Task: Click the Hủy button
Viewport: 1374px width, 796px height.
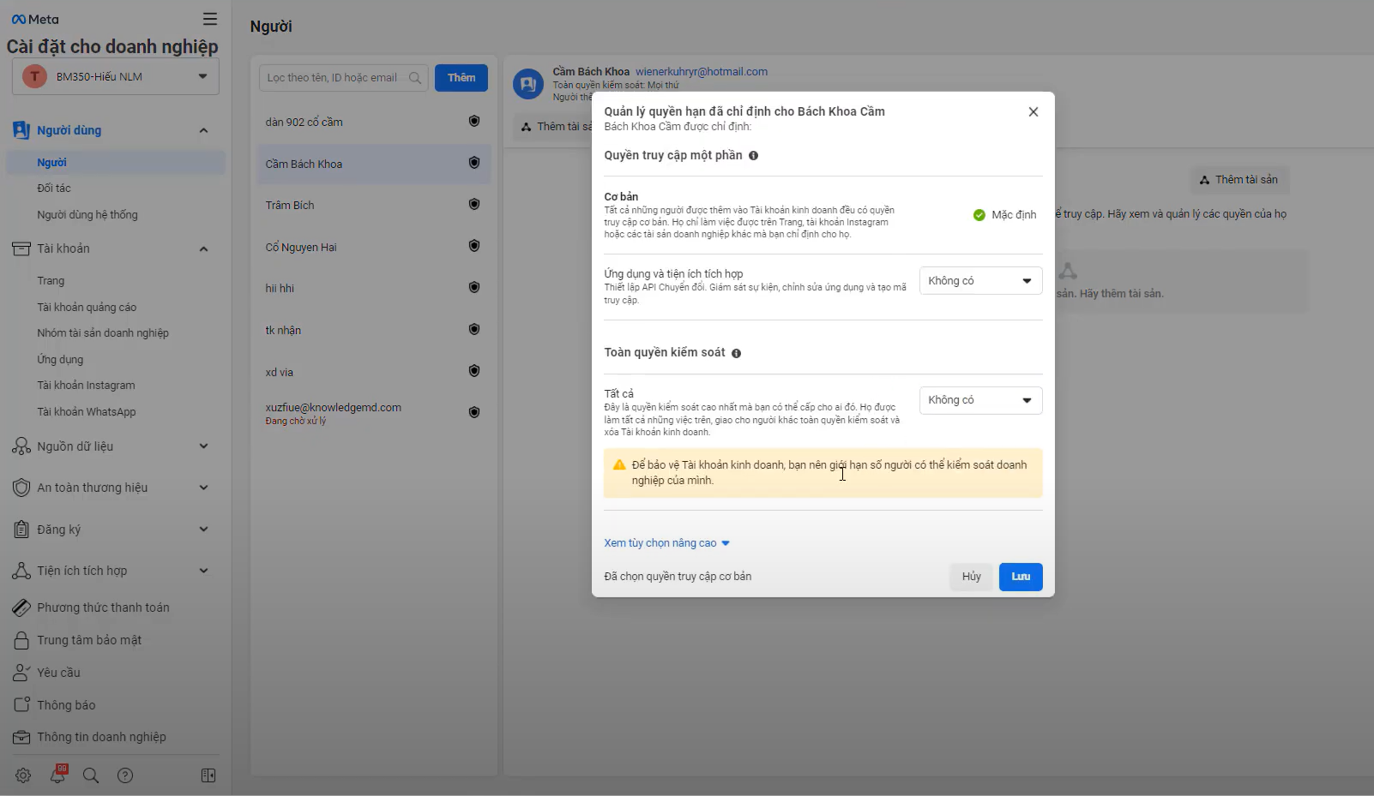Action: tap(971, 577)
